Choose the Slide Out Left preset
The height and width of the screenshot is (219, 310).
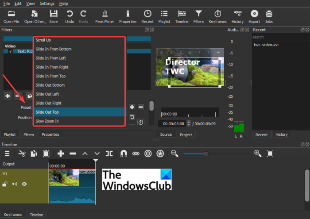tap(79, 94)
